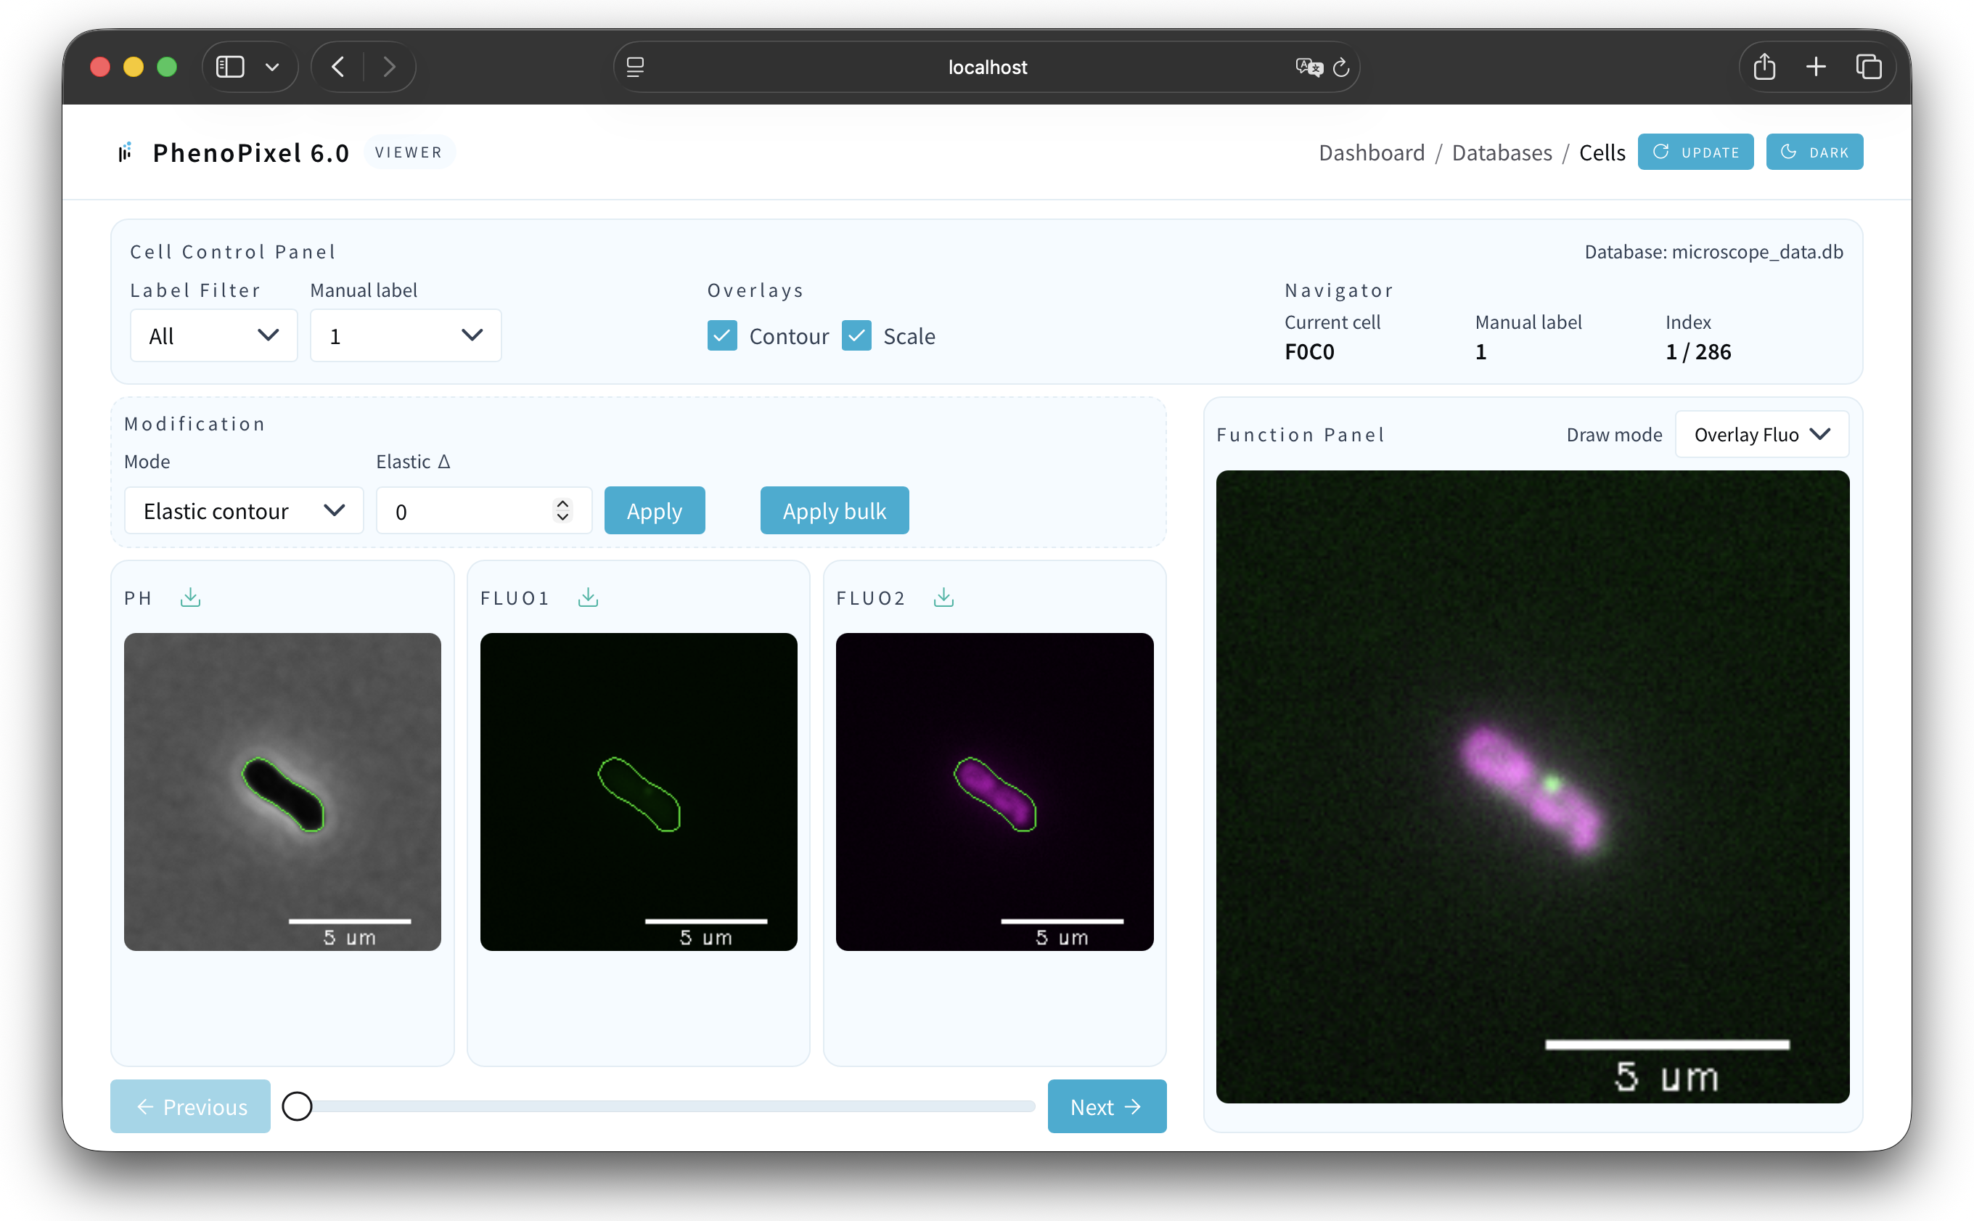The width and height of the screenshot is (1974, 1221).
Task: Toggle the Scale overlay checkbox
Action: pyautogui.click(x=856, y=336)
